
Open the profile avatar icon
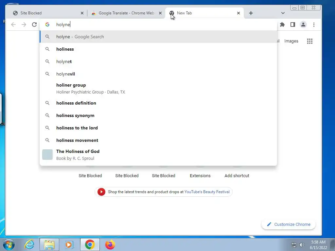point(303,25)
